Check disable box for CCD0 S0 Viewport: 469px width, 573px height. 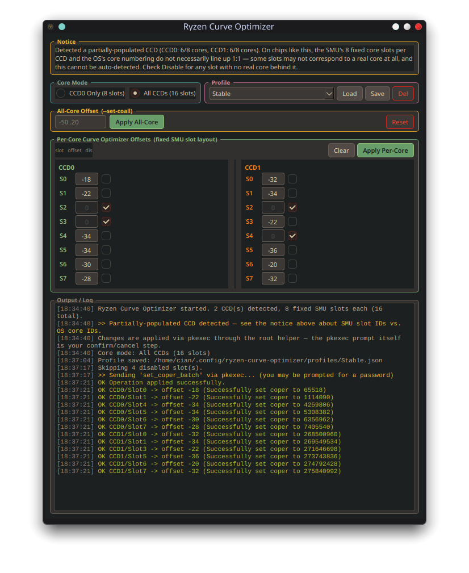[x=106, y=179]
